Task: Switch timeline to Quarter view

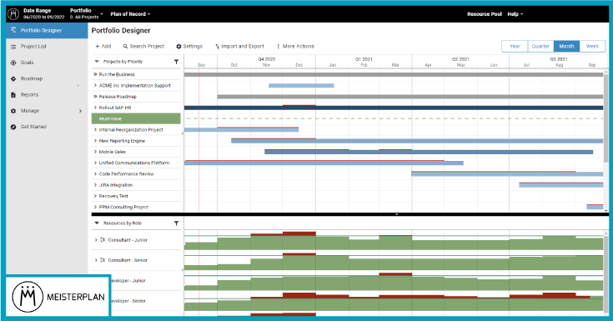Action: (x=540, y=46)
